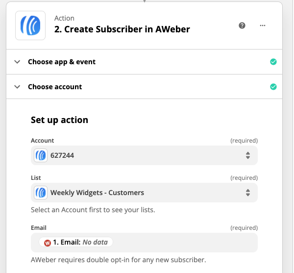The width and height of the screenshot is (294, 273).
Task: Click the AWeber icon in List field
Action: click(x=41, y=193)
